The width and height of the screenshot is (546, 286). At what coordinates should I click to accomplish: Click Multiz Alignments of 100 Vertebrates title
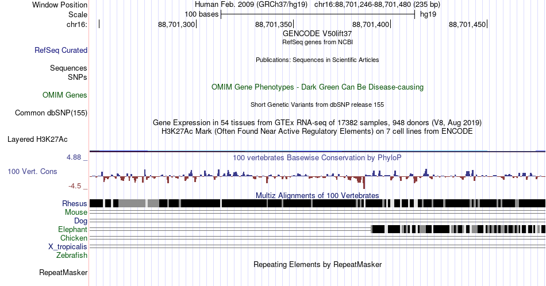317,195
